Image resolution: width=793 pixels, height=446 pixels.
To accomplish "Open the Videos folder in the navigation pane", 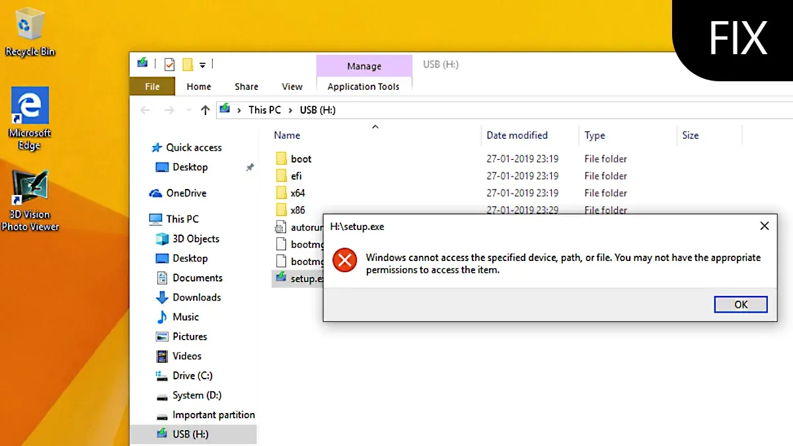I will tap(178, 356).
